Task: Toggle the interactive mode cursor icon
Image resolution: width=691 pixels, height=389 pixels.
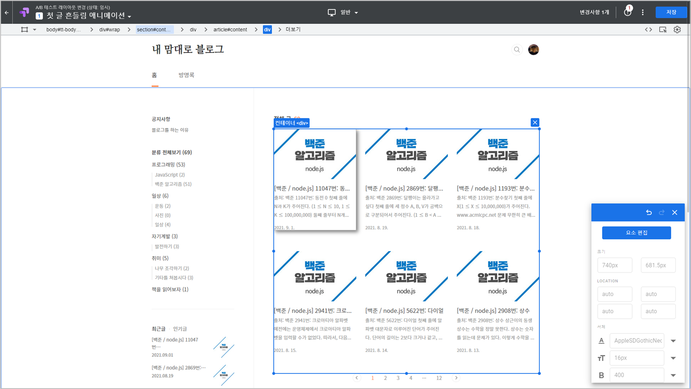Action: [663, 29]
